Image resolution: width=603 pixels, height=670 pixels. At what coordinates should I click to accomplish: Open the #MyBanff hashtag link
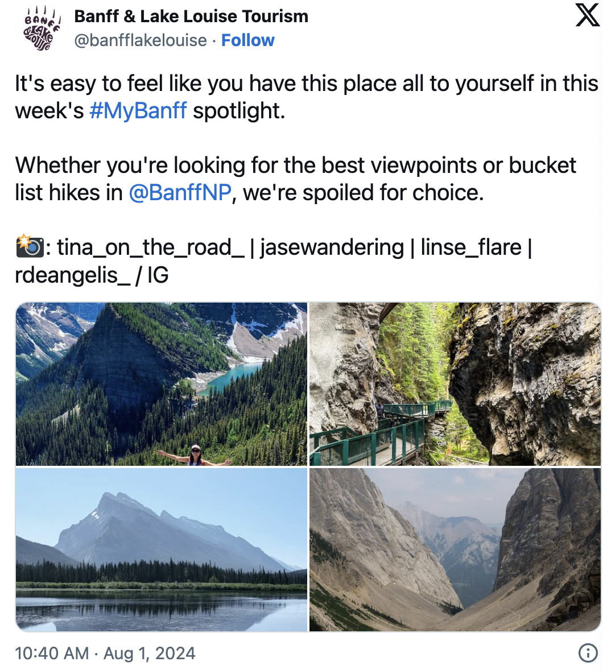pos(138,111)
